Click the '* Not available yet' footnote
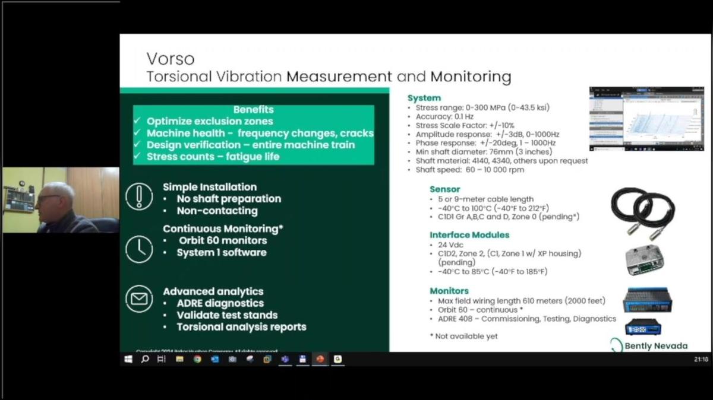The height and width of the screenshot is (400, 713). (x=463, y=336)
